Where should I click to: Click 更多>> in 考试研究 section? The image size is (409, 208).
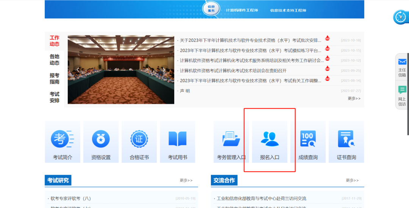186,180
